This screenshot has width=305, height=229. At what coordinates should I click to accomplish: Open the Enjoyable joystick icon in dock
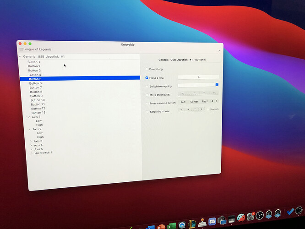pos(202,223)
